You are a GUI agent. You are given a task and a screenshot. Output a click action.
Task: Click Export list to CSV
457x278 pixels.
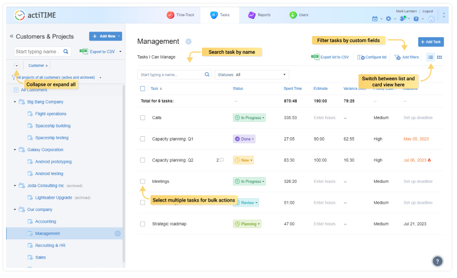[330, 57]
